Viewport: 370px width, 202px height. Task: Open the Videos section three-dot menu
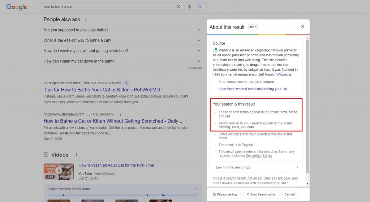(x=77, y=155)
